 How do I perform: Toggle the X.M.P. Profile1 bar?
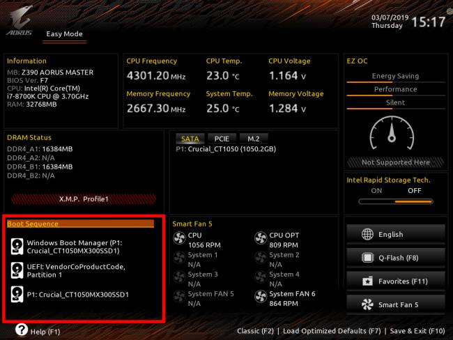pyautogui.click(x=84, y=199)
